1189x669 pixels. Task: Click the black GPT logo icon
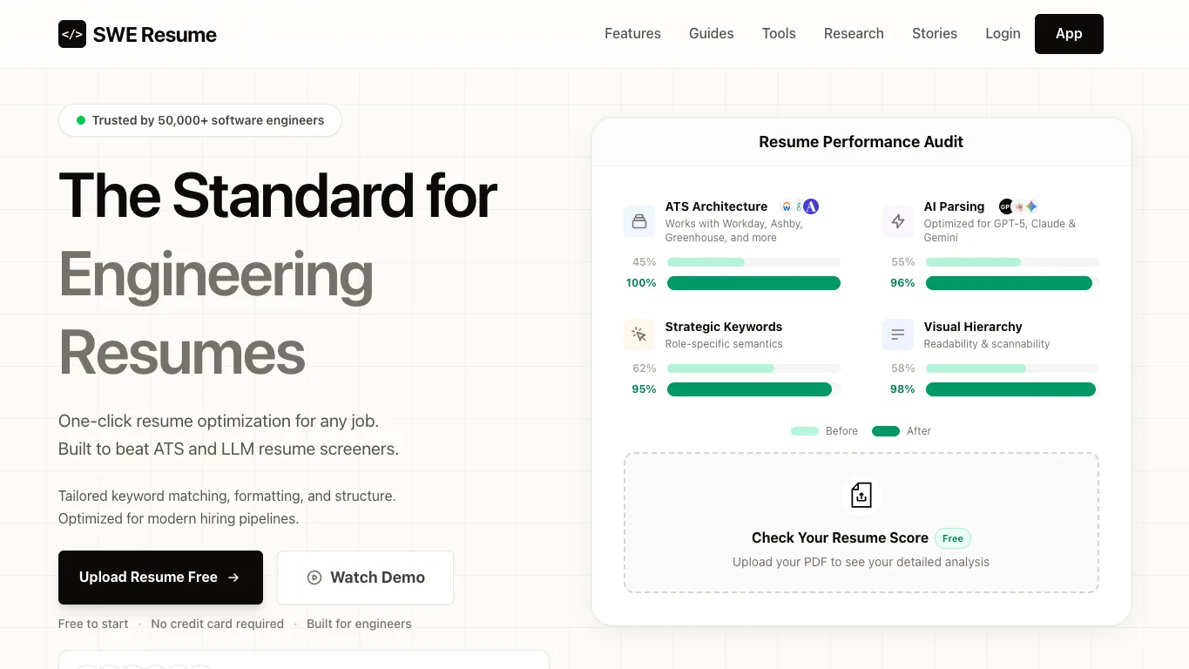click(1006, 206)
